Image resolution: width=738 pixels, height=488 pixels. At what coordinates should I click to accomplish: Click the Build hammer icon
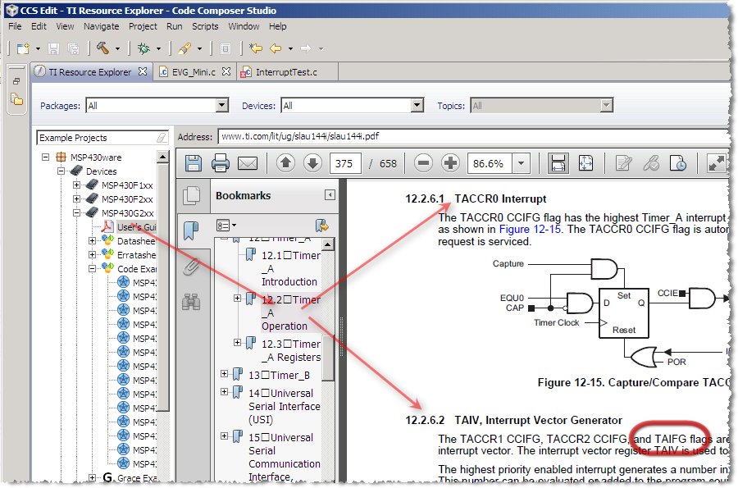tap(102, 48)
